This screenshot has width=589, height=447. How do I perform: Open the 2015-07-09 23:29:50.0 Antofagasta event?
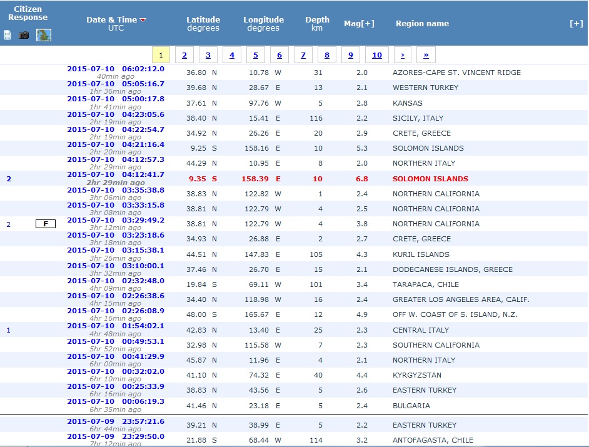tap(116, 436)
